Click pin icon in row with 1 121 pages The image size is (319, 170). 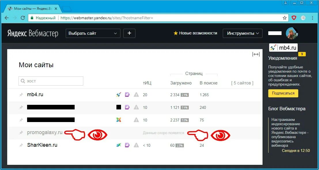click(21, 107)
